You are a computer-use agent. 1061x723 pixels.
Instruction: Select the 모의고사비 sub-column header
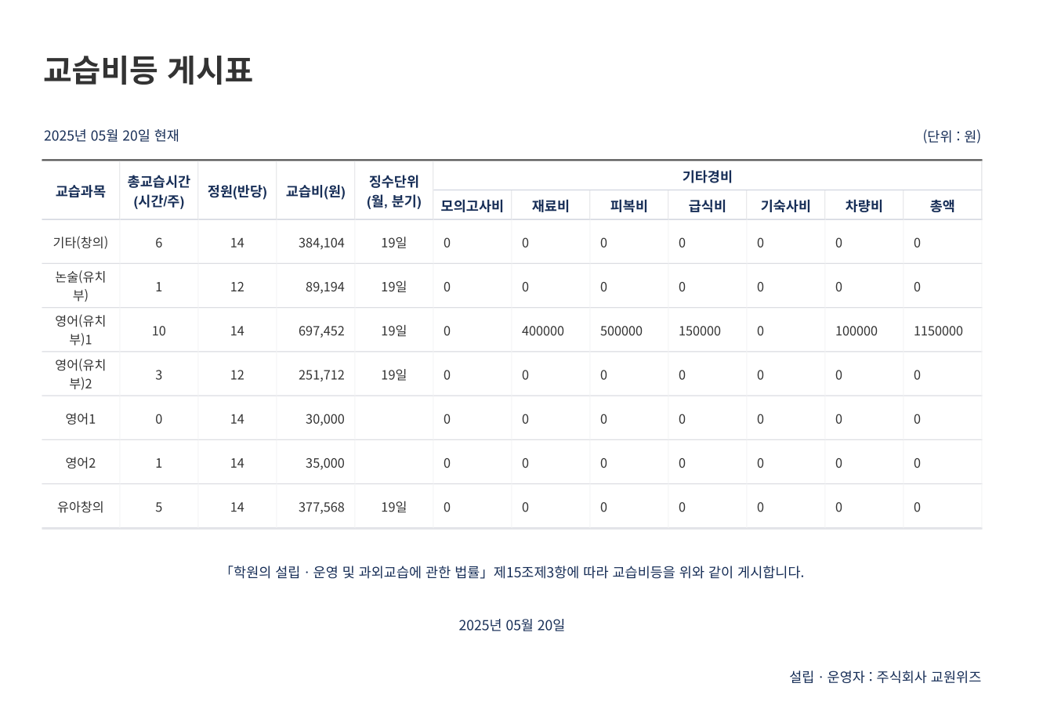coord(472,206)
